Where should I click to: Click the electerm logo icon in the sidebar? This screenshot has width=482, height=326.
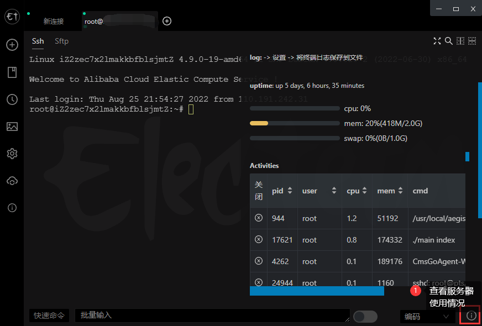click(x=12, y=17)
